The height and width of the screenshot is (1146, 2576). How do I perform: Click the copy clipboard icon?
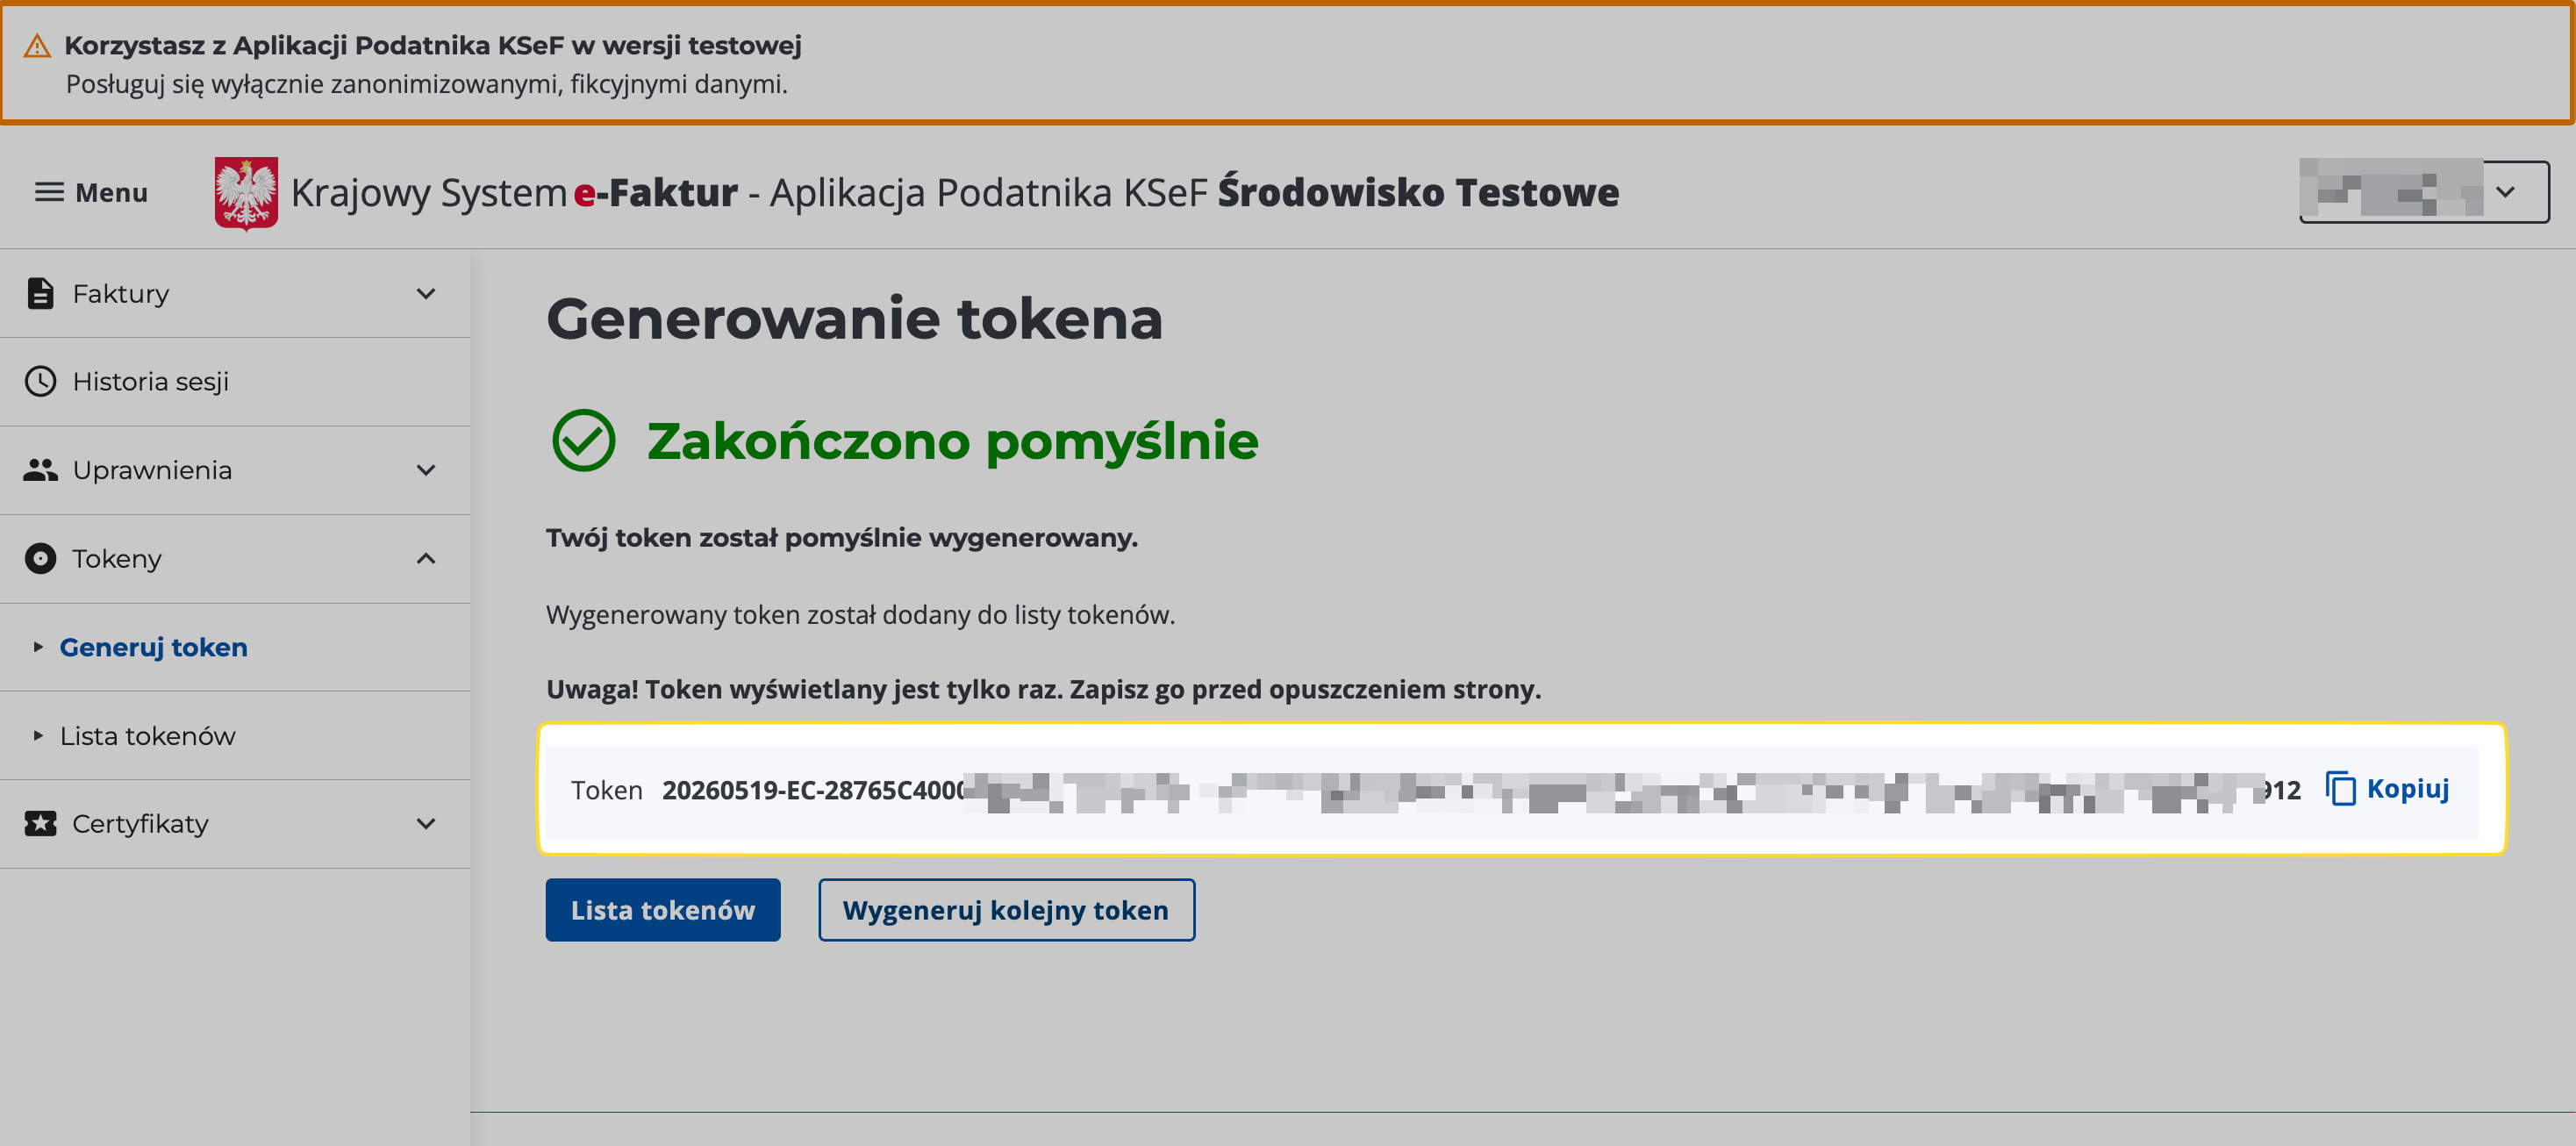pos(2340,788)
